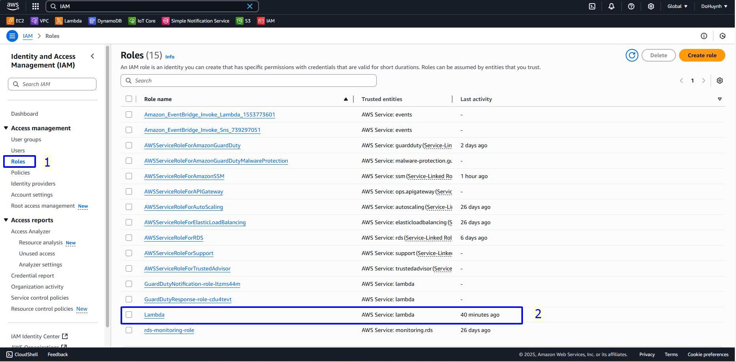
Task: Open the AWSServiceRoleForRDS role link
Action: point(174,238)
